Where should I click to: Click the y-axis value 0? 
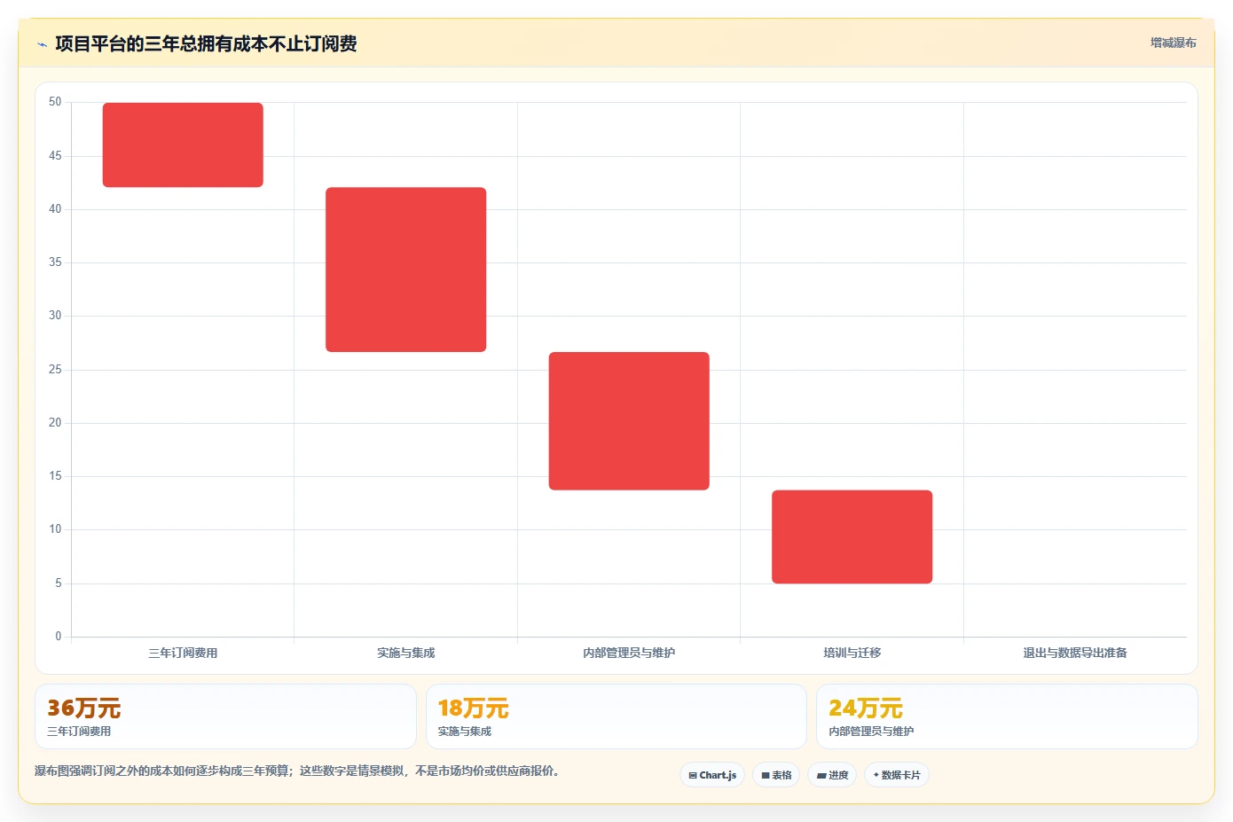tap(59, 636)
